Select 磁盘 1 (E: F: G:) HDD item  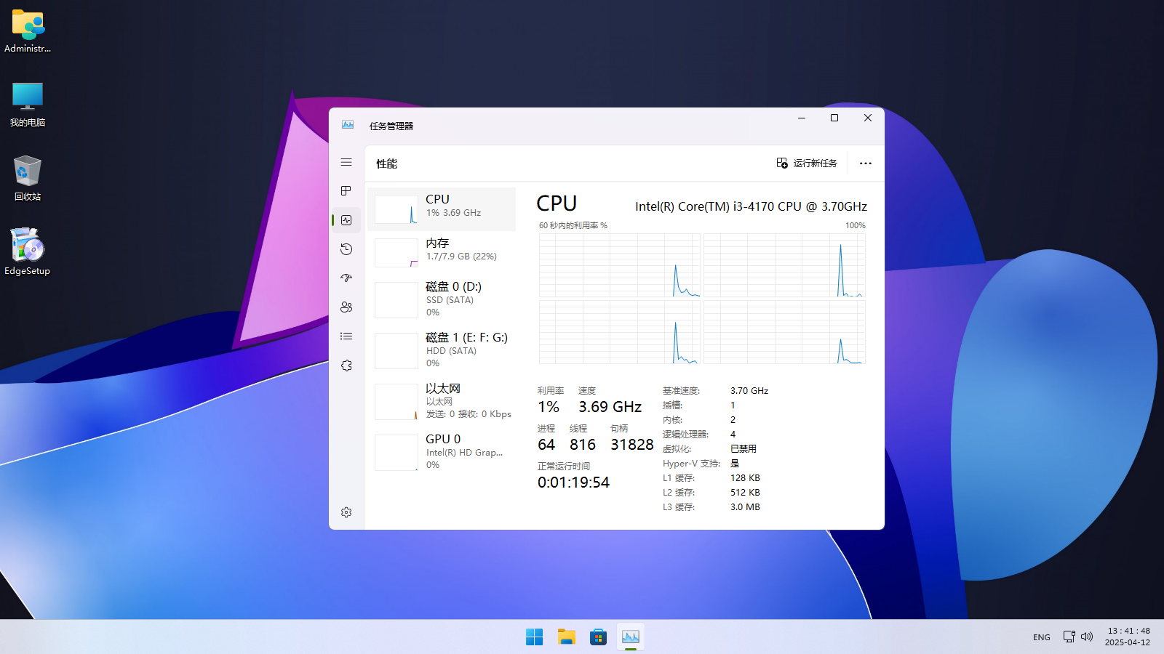442,351
